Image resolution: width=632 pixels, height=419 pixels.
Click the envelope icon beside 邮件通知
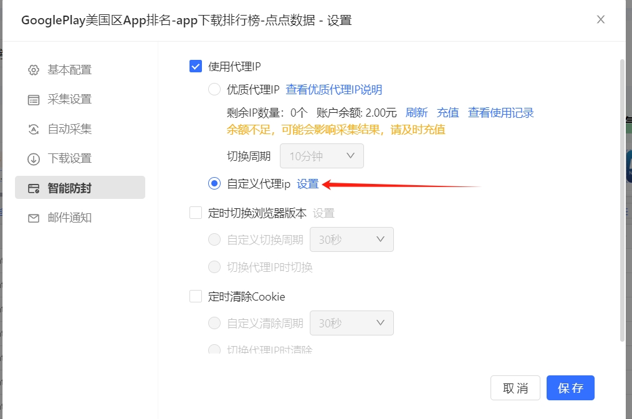coord(34,218)
